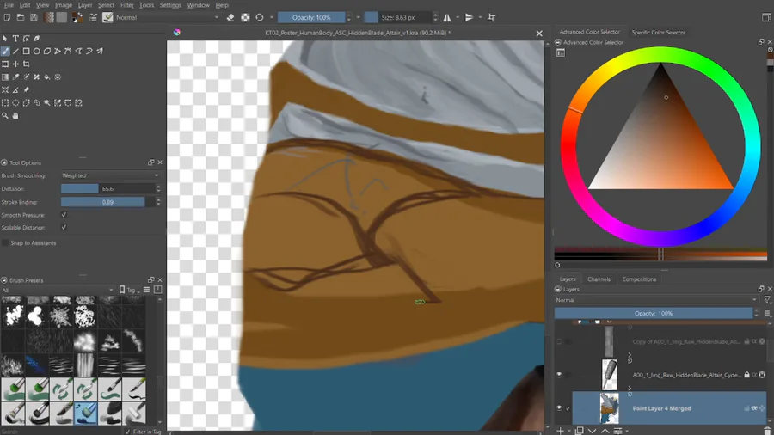Toggle preserve alpha in the toolbar
The height and width of the screenshot is (435, 774).
click(x=245, y=17)
